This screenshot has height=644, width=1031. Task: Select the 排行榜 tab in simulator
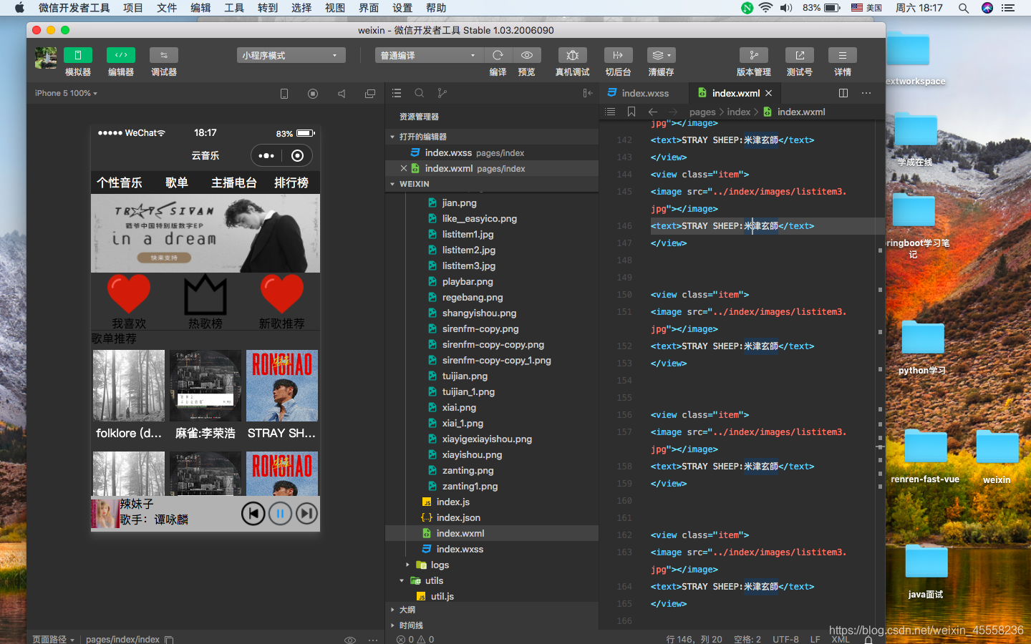coord(291,182)
